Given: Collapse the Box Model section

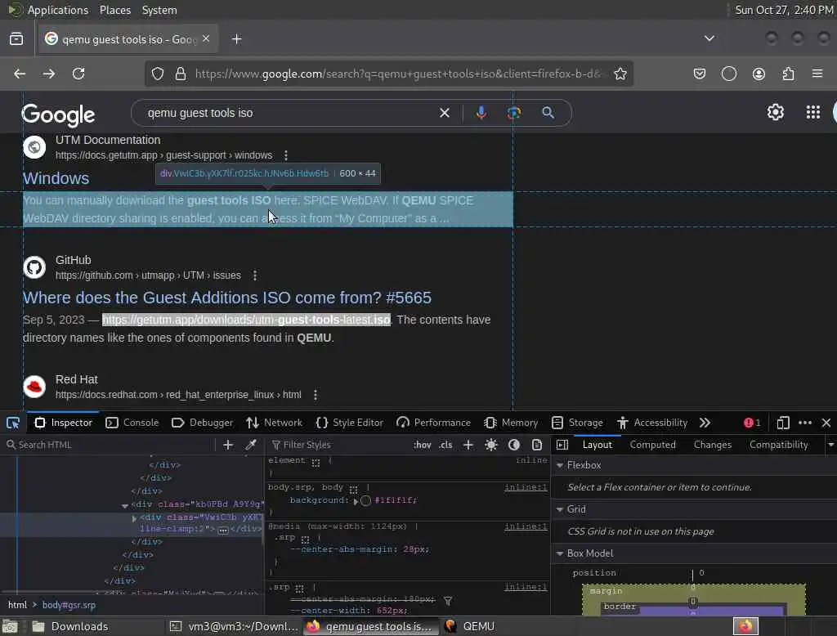Looking at the screenshot, I should [x=560, y=553].
